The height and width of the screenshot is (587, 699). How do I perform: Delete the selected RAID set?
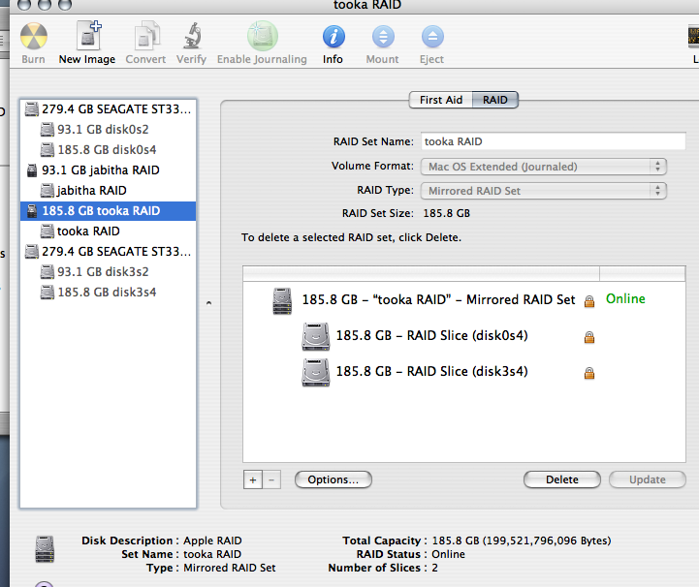[x=562, y=479]
